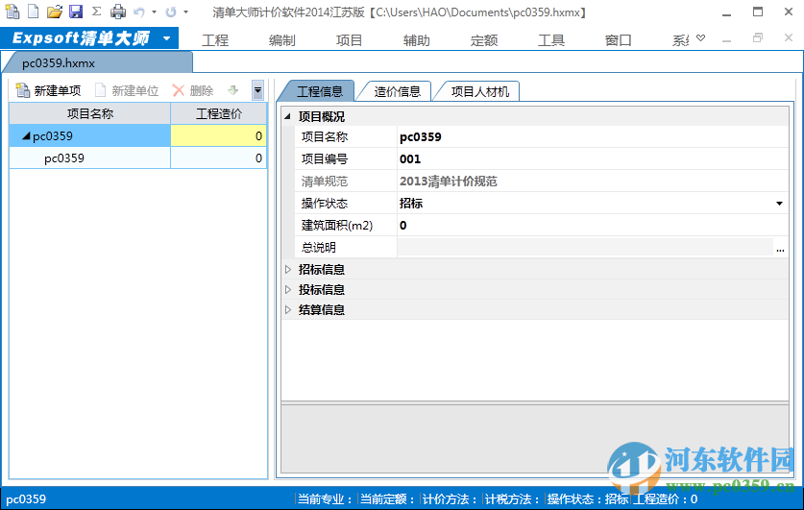Click status bar 操作状态：招标 entry

point(588,499)
